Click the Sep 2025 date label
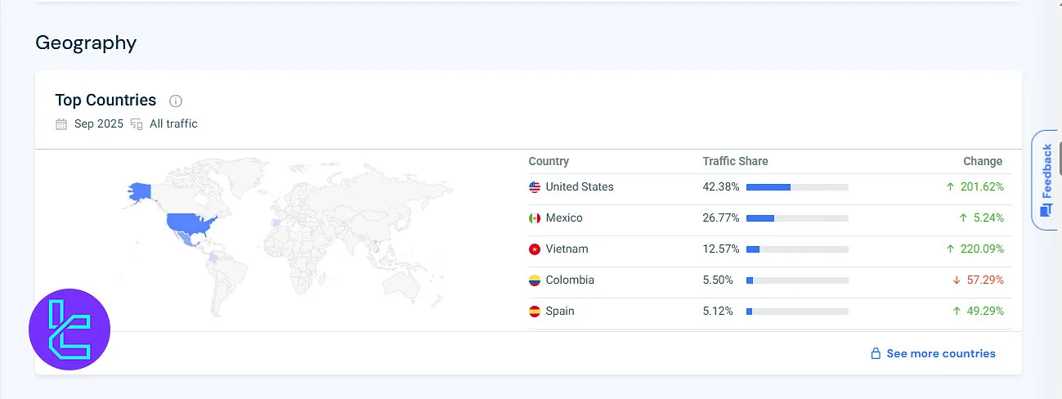The width and height of the screenshot is (1062, 399). tap(99, 124)
